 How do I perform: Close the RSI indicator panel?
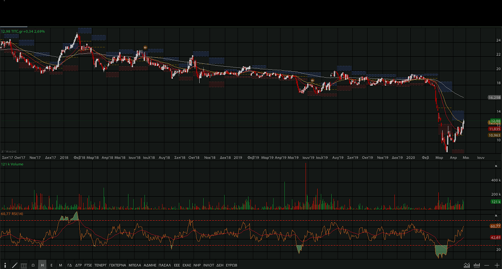pos(497,214)
